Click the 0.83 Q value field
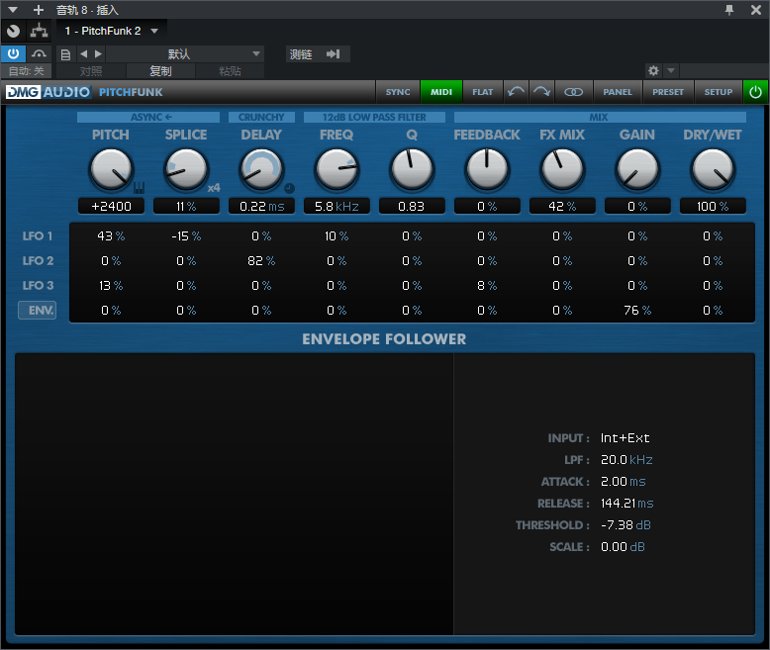770x650 pixels. [412, 206]
